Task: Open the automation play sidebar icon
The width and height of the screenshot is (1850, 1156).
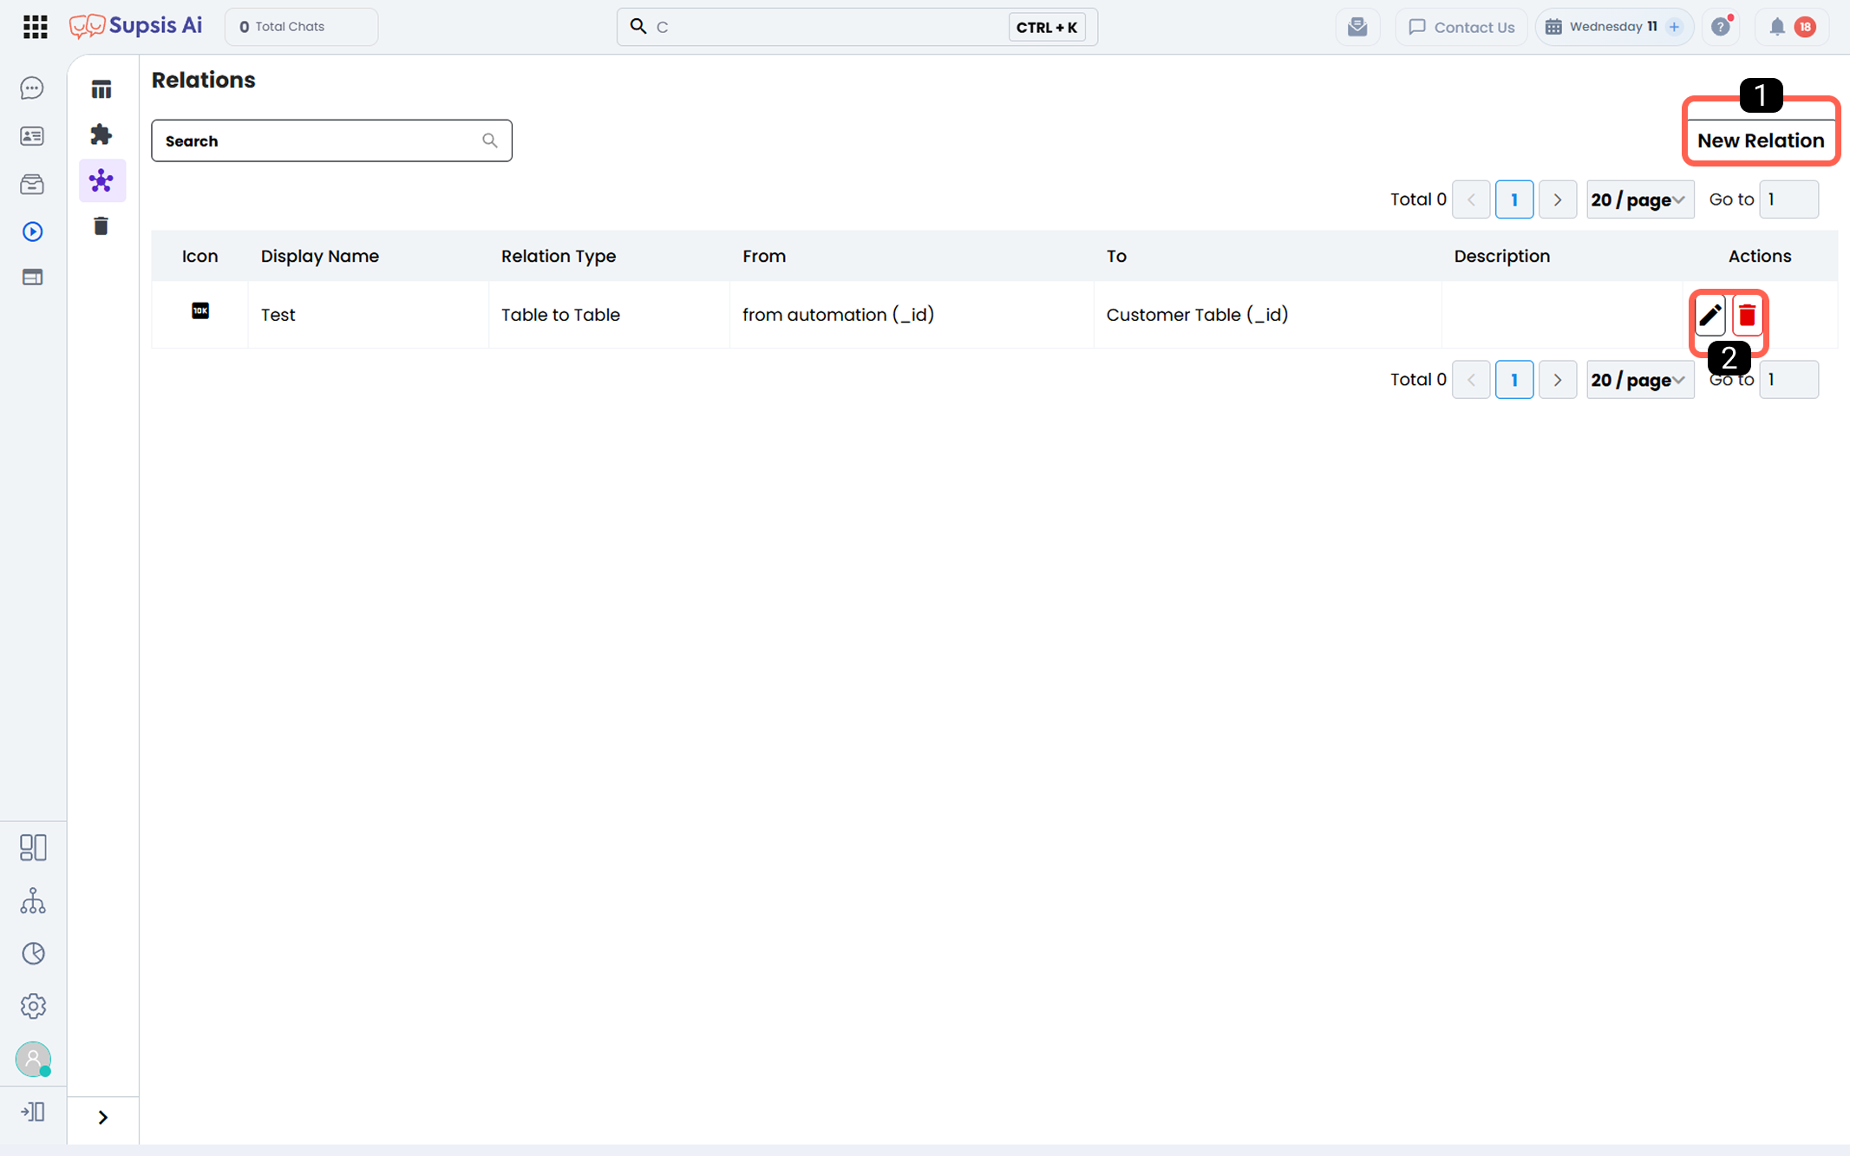Action: [32, 232]
